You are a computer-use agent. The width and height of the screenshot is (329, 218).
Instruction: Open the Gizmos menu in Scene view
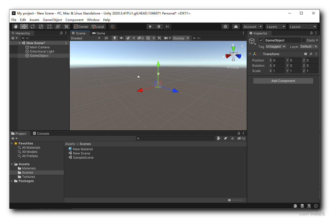point(181,38)
